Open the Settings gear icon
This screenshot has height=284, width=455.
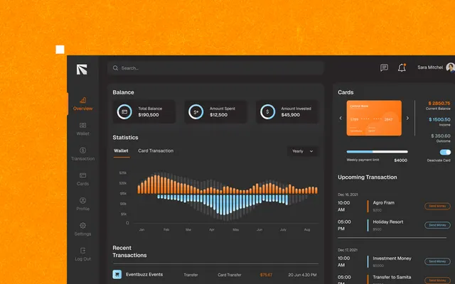(82, 225)
